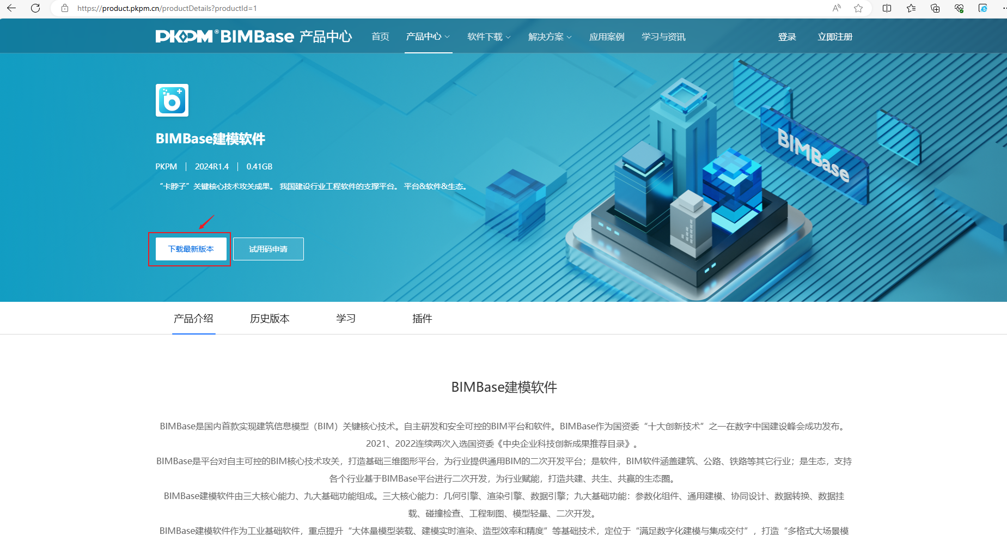
Task: Open the 应用案例 menu item
Action: (x=607, y=37)
